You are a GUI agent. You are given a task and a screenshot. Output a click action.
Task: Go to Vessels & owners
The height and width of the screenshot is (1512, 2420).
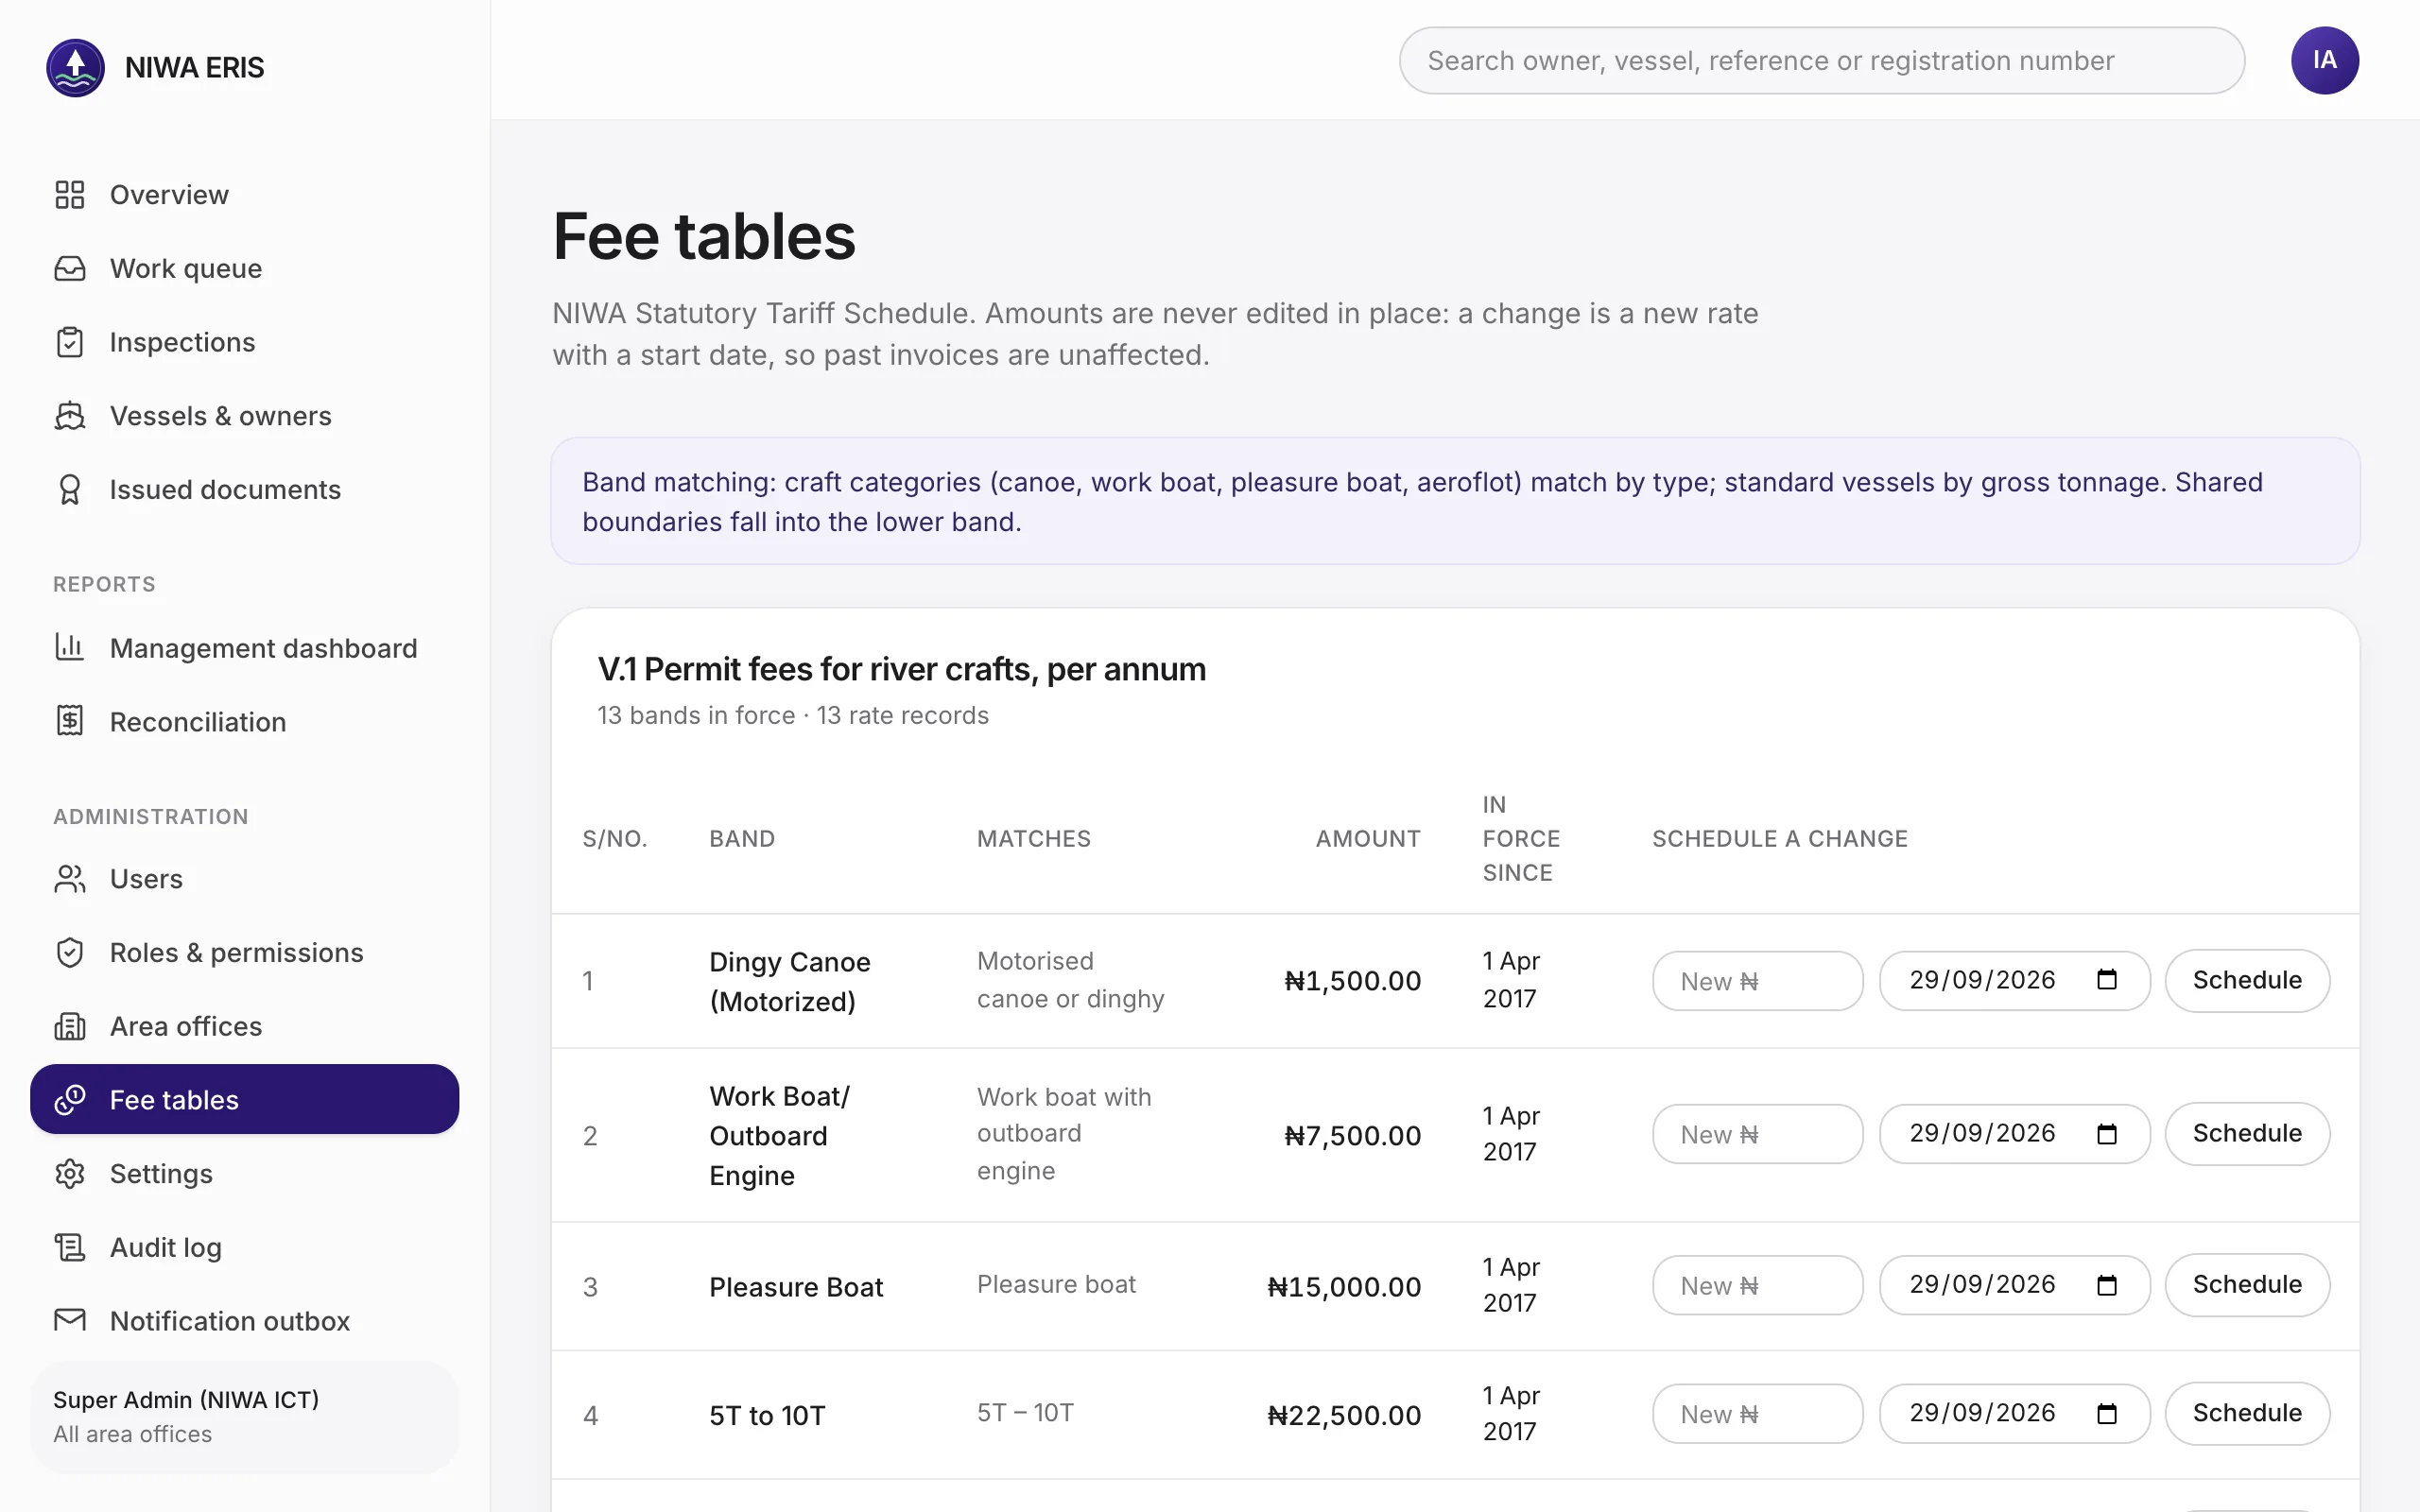click(x=245, y=416)
